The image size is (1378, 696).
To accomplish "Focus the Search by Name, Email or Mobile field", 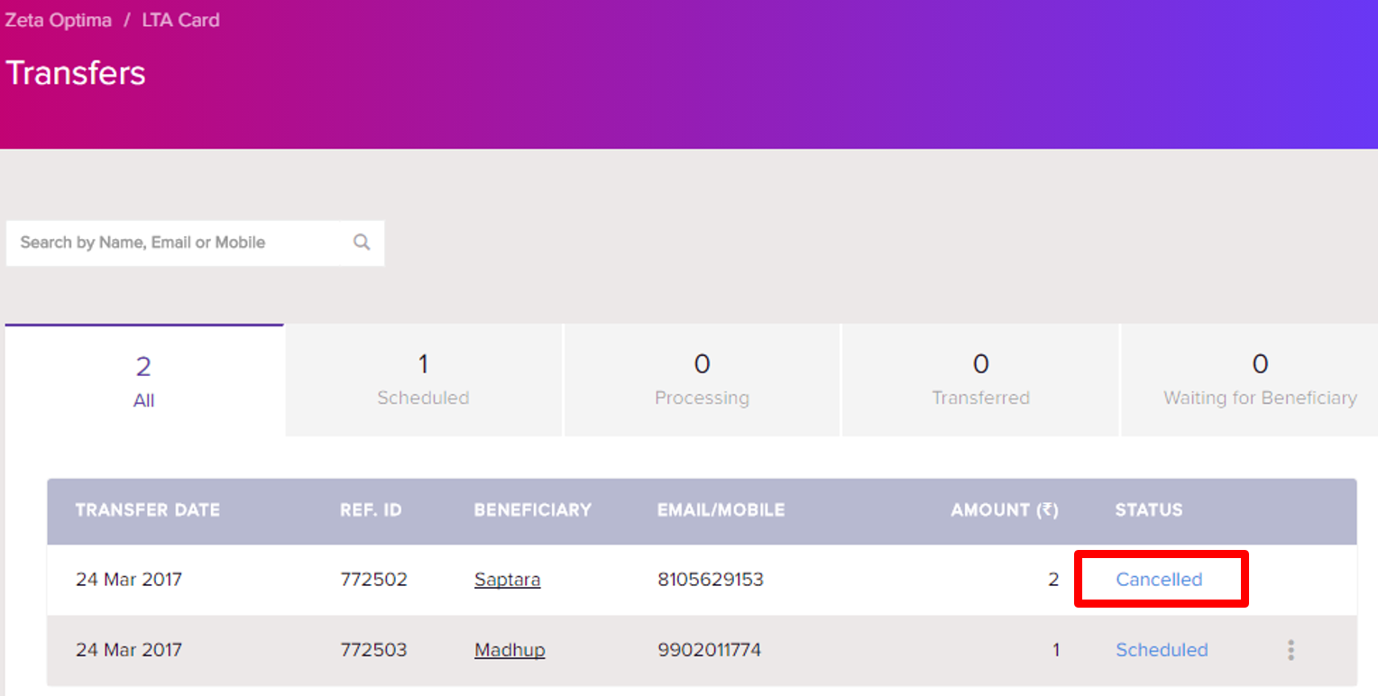I will coord(195,243).
